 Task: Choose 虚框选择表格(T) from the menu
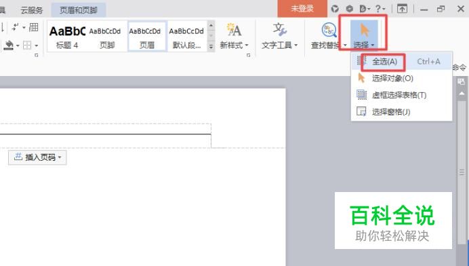(401, 95)
